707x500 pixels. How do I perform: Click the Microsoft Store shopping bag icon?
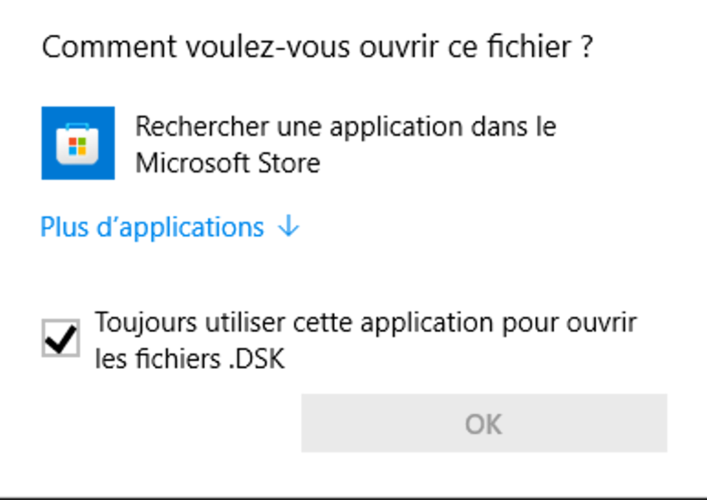77,144
